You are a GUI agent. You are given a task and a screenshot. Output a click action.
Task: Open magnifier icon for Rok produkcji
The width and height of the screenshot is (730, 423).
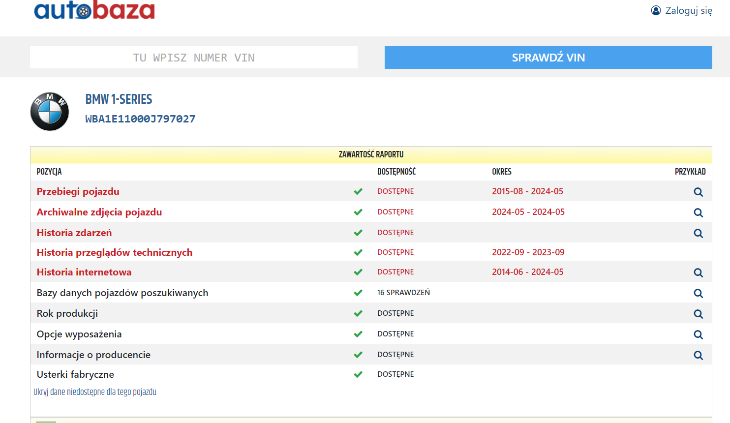[698, 314]
